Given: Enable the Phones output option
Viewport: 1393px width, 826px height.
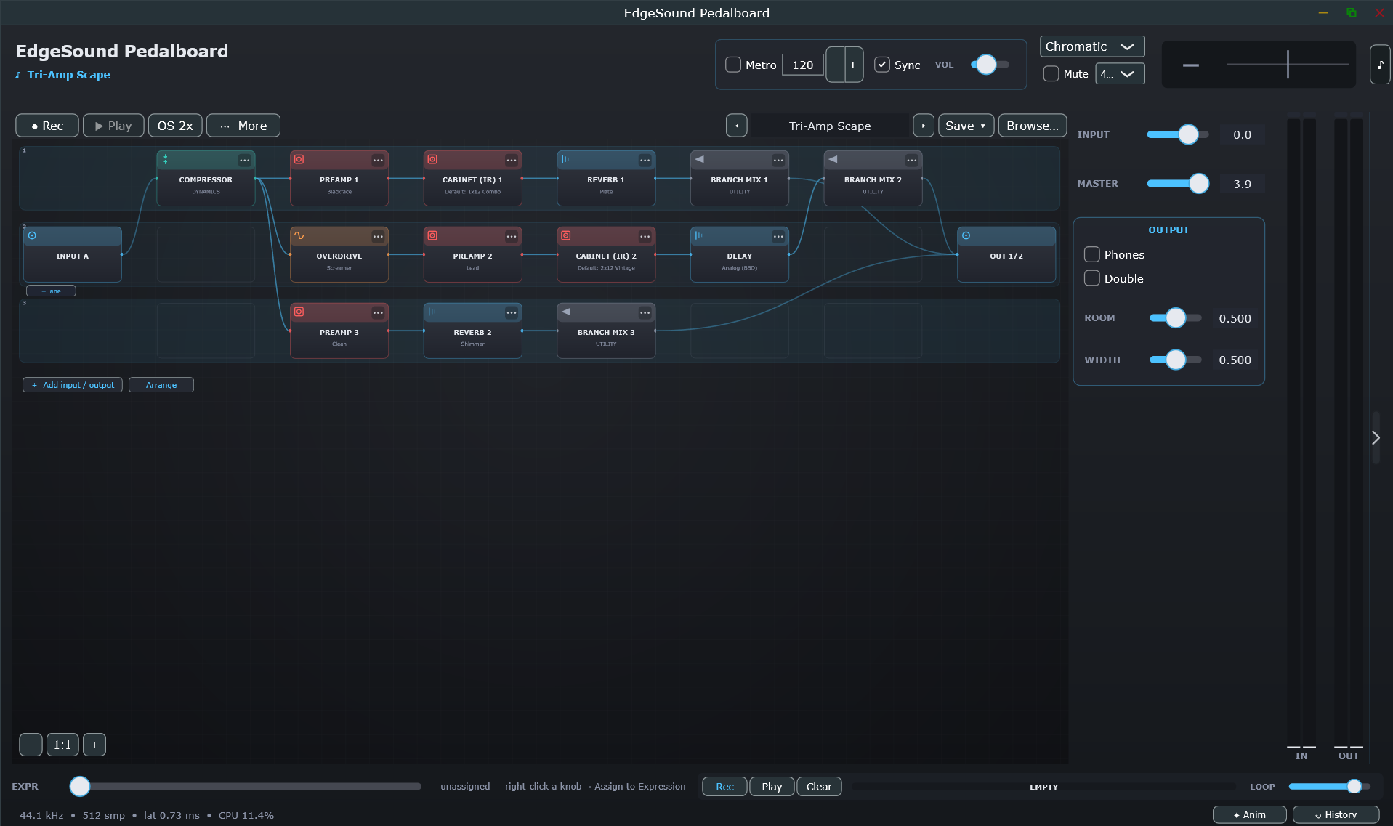Looking at the screenshot, I should pyautogui.click(x=1091, y=254).
